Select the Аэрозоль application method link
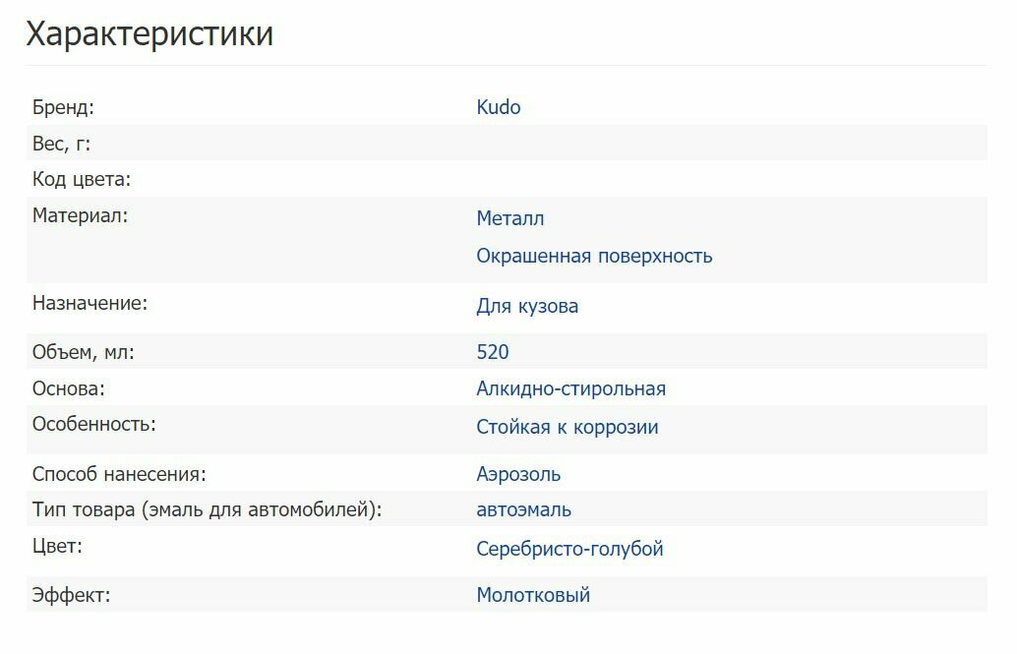This screenshot has width=1017, height=654. pyautogui.click(x=518, y=474)
